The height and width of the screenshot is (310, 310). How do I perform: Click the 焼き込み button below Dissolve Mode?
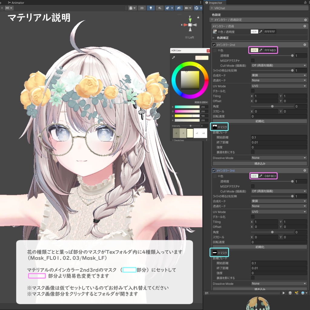(259, 163)
